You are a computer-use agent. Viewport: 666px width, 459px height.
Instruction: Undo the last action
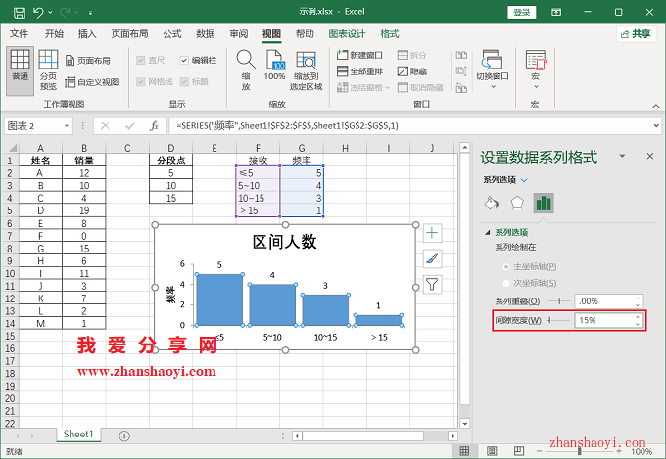(38, 13)
